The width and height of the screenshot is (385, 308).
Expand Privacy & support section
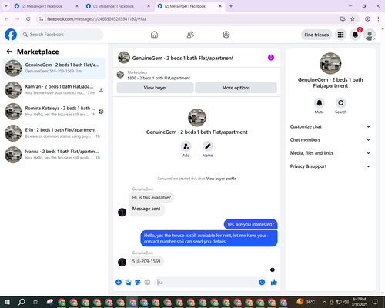(330, 166)
